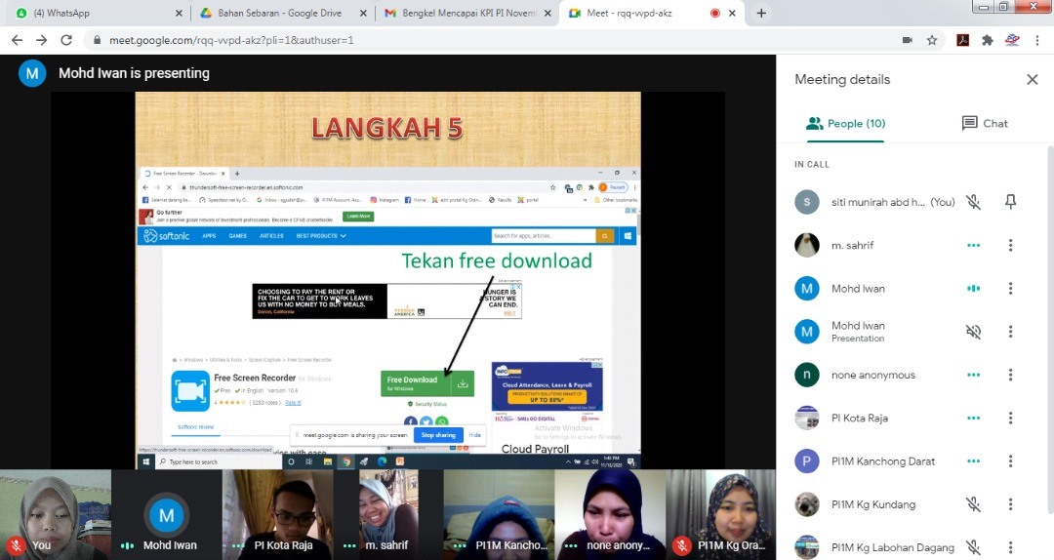Click the camera permission icon in address bar
The image size is (1054, 560).
(x=907, y=40)
